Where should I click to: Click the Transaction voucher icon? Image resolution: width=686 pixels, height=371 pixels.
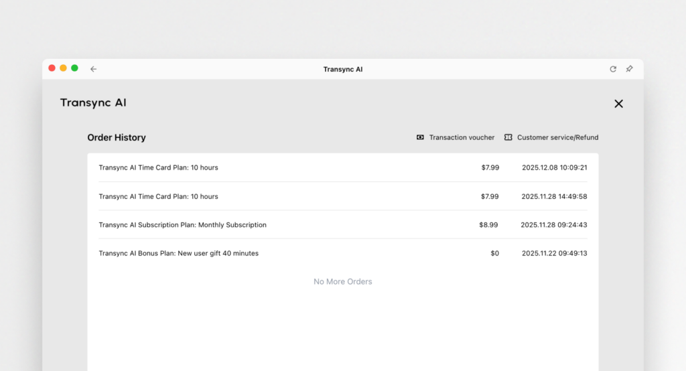pyautogui.click(x=420, y=137)
